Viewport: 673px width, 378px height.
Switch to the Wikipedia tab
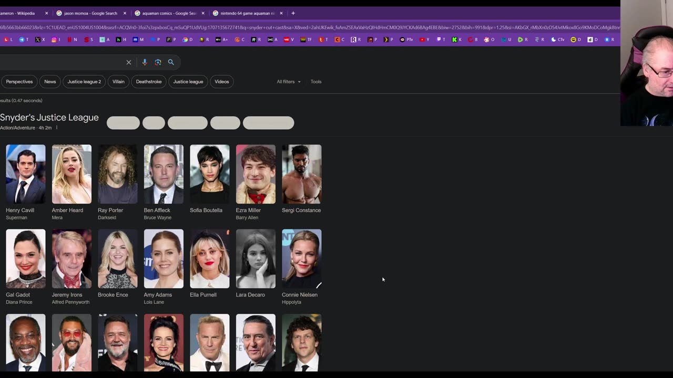point(21,13)
